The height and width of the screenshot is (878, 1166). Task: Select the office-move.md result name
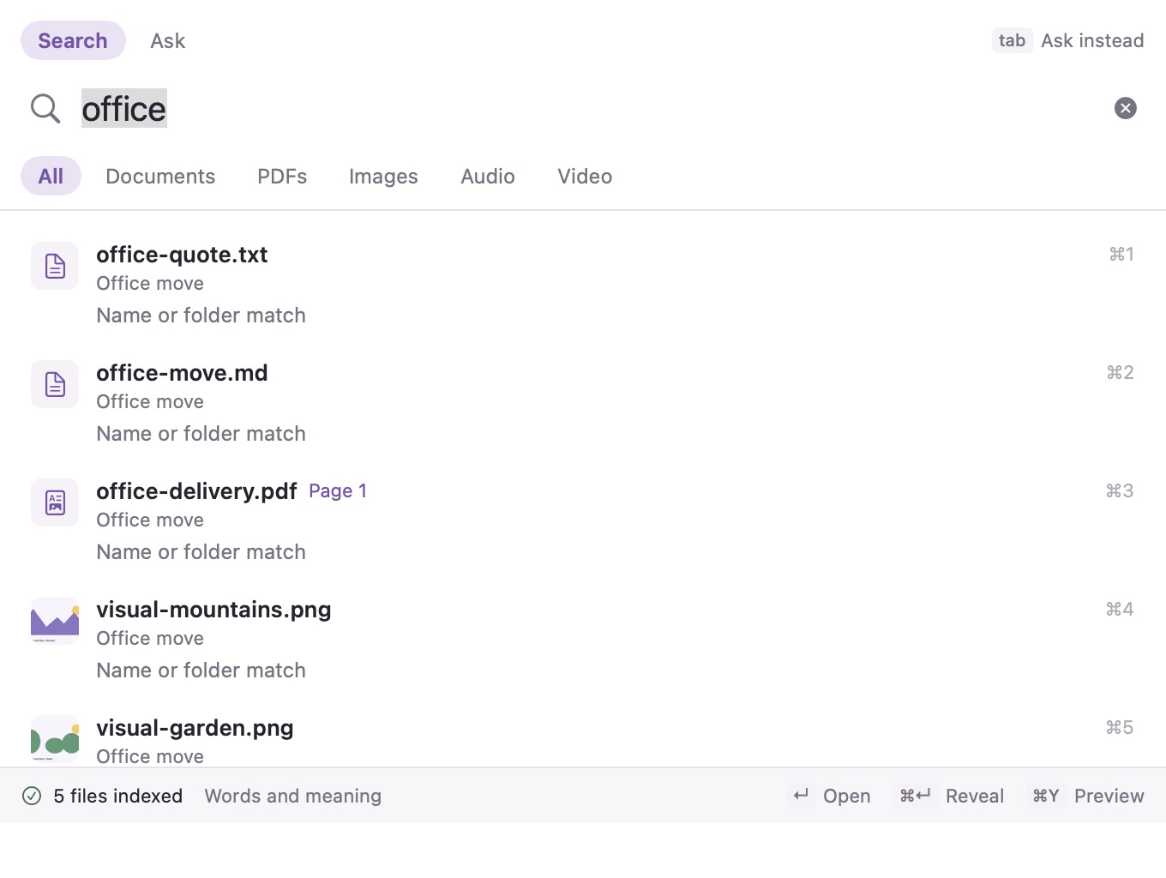[x=182, y=373]
